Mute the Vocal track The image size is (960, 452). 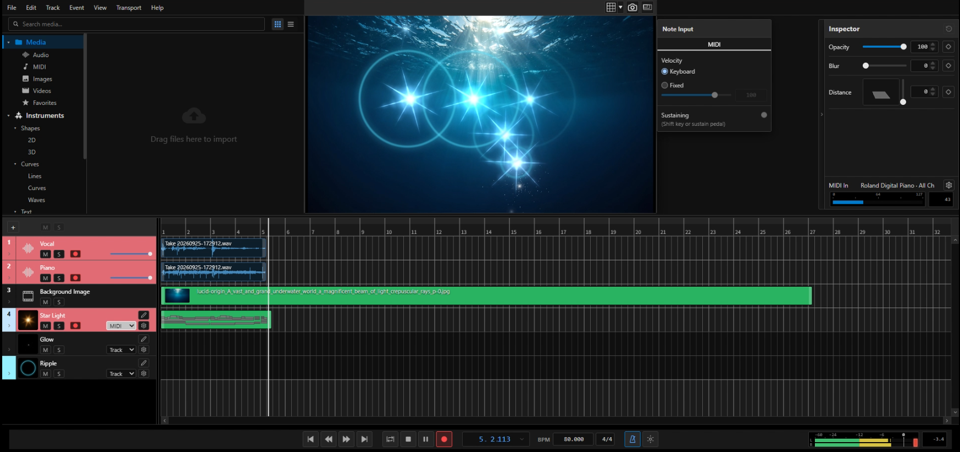click(46, 254)
